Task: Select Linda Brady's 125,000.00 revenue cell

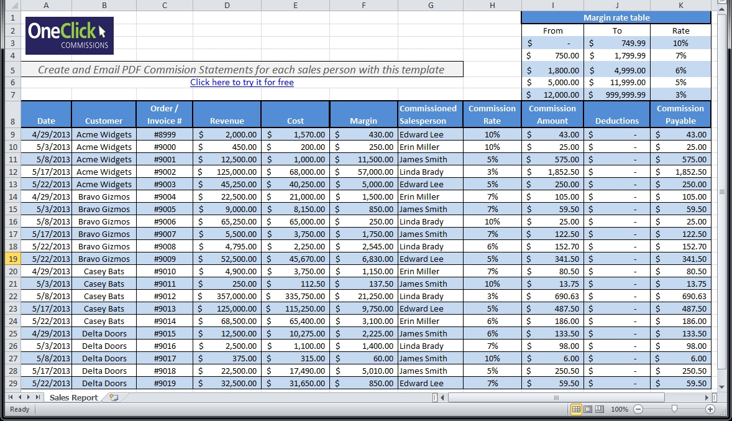Action: click(227, 172)
